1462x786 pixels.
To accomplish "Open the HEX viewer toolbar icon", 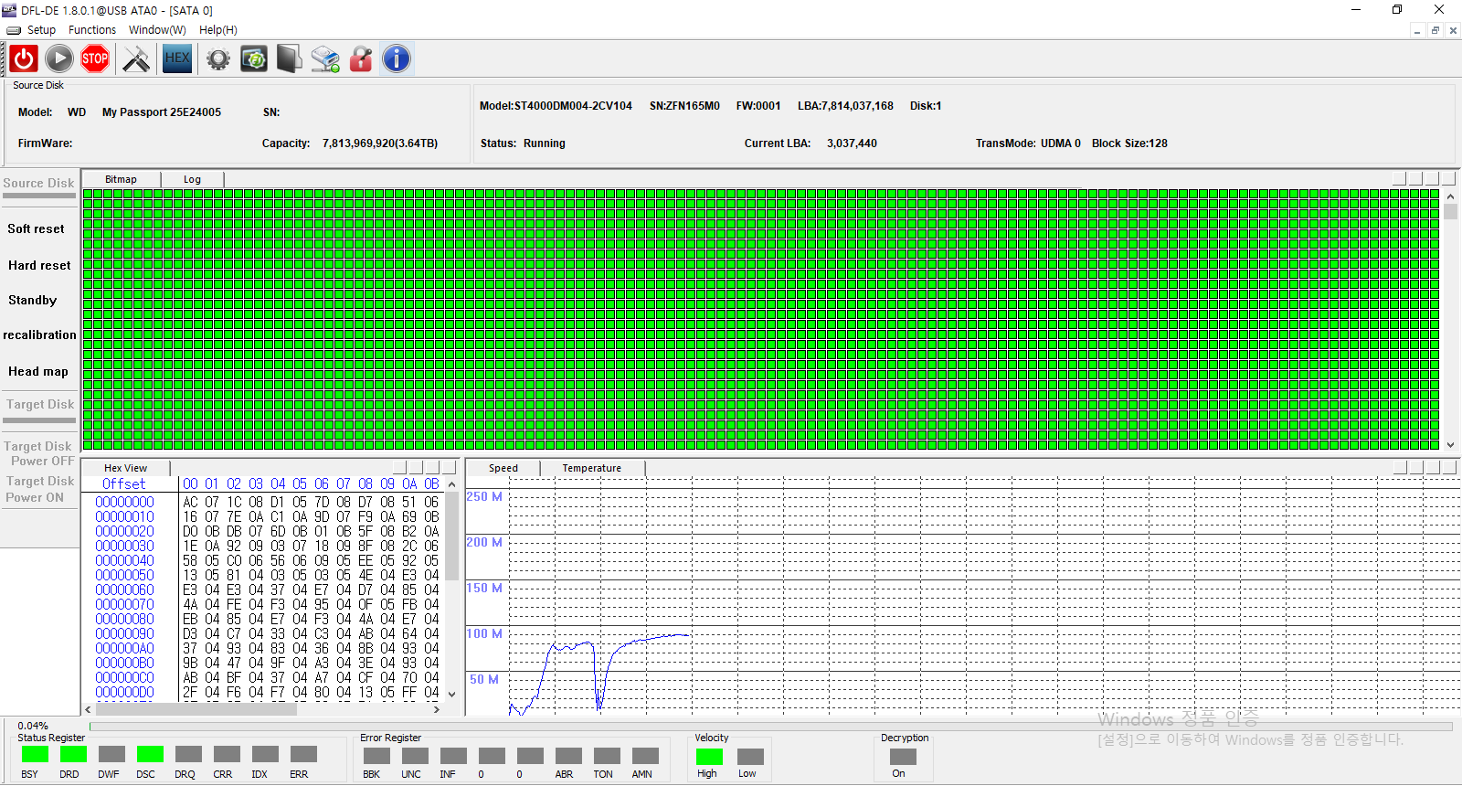I will 177,59.
